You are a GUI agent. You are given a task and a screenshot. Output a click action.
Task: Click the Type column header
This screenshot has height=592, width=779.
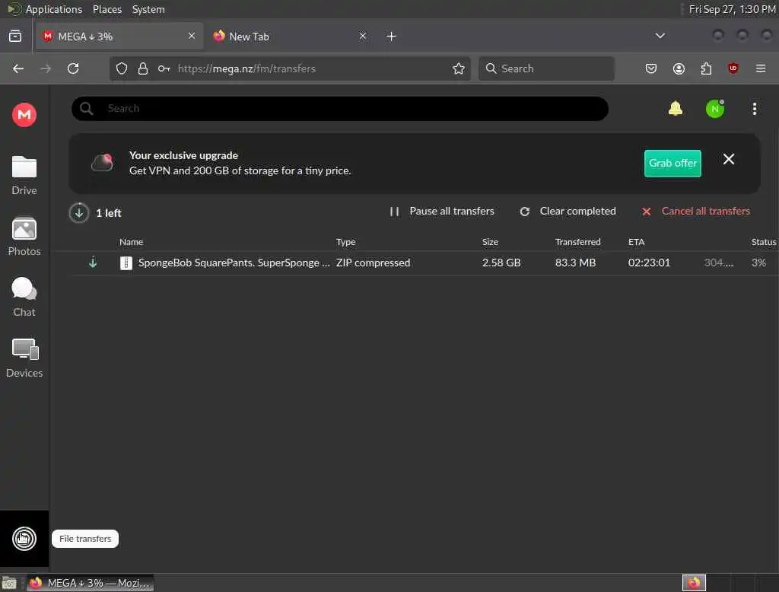346,242
